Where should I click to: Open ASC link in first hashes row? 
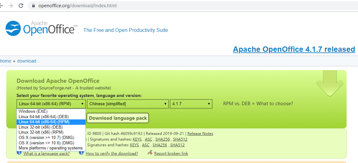[149, 139]
